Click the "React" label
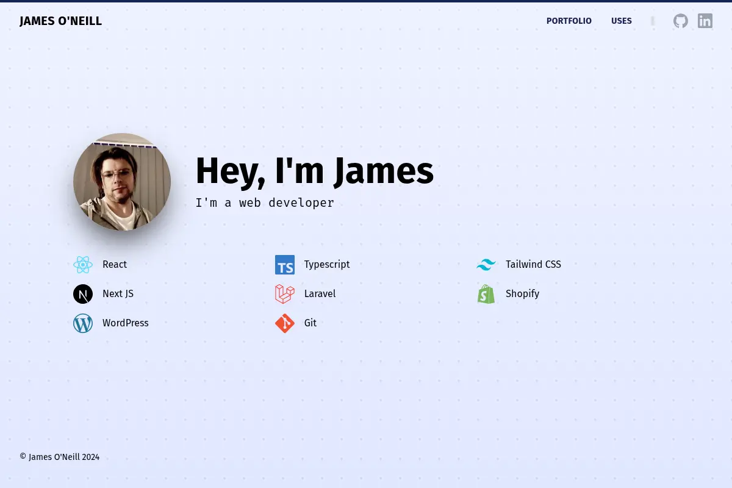Viewport: 732px width, 488px height. click(x=115, y=264)
